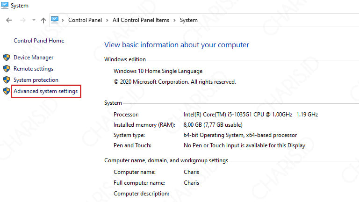The width and height of the screenshot is (359, 202).
Task: Click the shield icon beside Device Manager
Action: (7, 57)
